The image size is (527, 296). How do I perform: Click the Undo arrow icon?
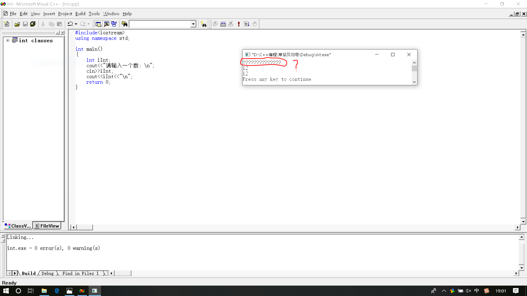tap(70, 24)
